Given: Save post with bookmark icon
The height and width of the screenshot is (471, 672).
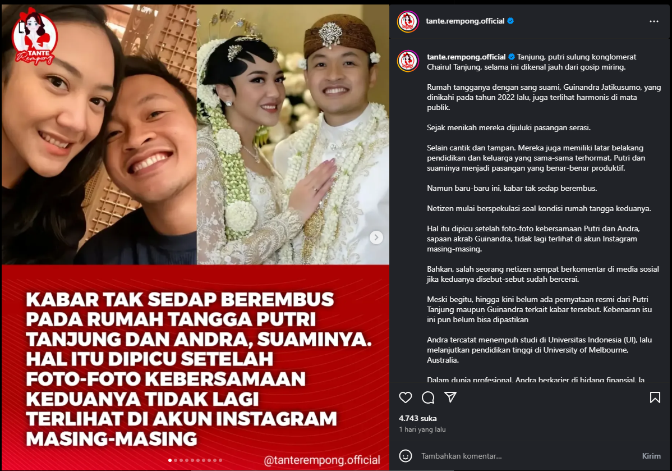Looking at the screenshot, I should pos(655,397).
